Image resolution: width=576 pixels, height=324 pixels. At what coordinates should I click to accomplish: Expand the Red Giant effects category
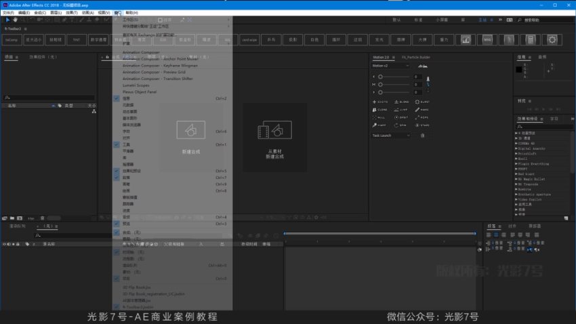pyautogui.click(x=516, y=174)
